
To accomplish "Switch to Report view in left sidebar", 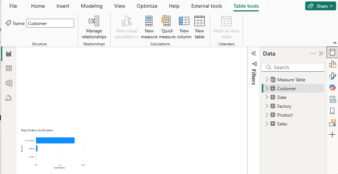I will click(x=8, y=54).
